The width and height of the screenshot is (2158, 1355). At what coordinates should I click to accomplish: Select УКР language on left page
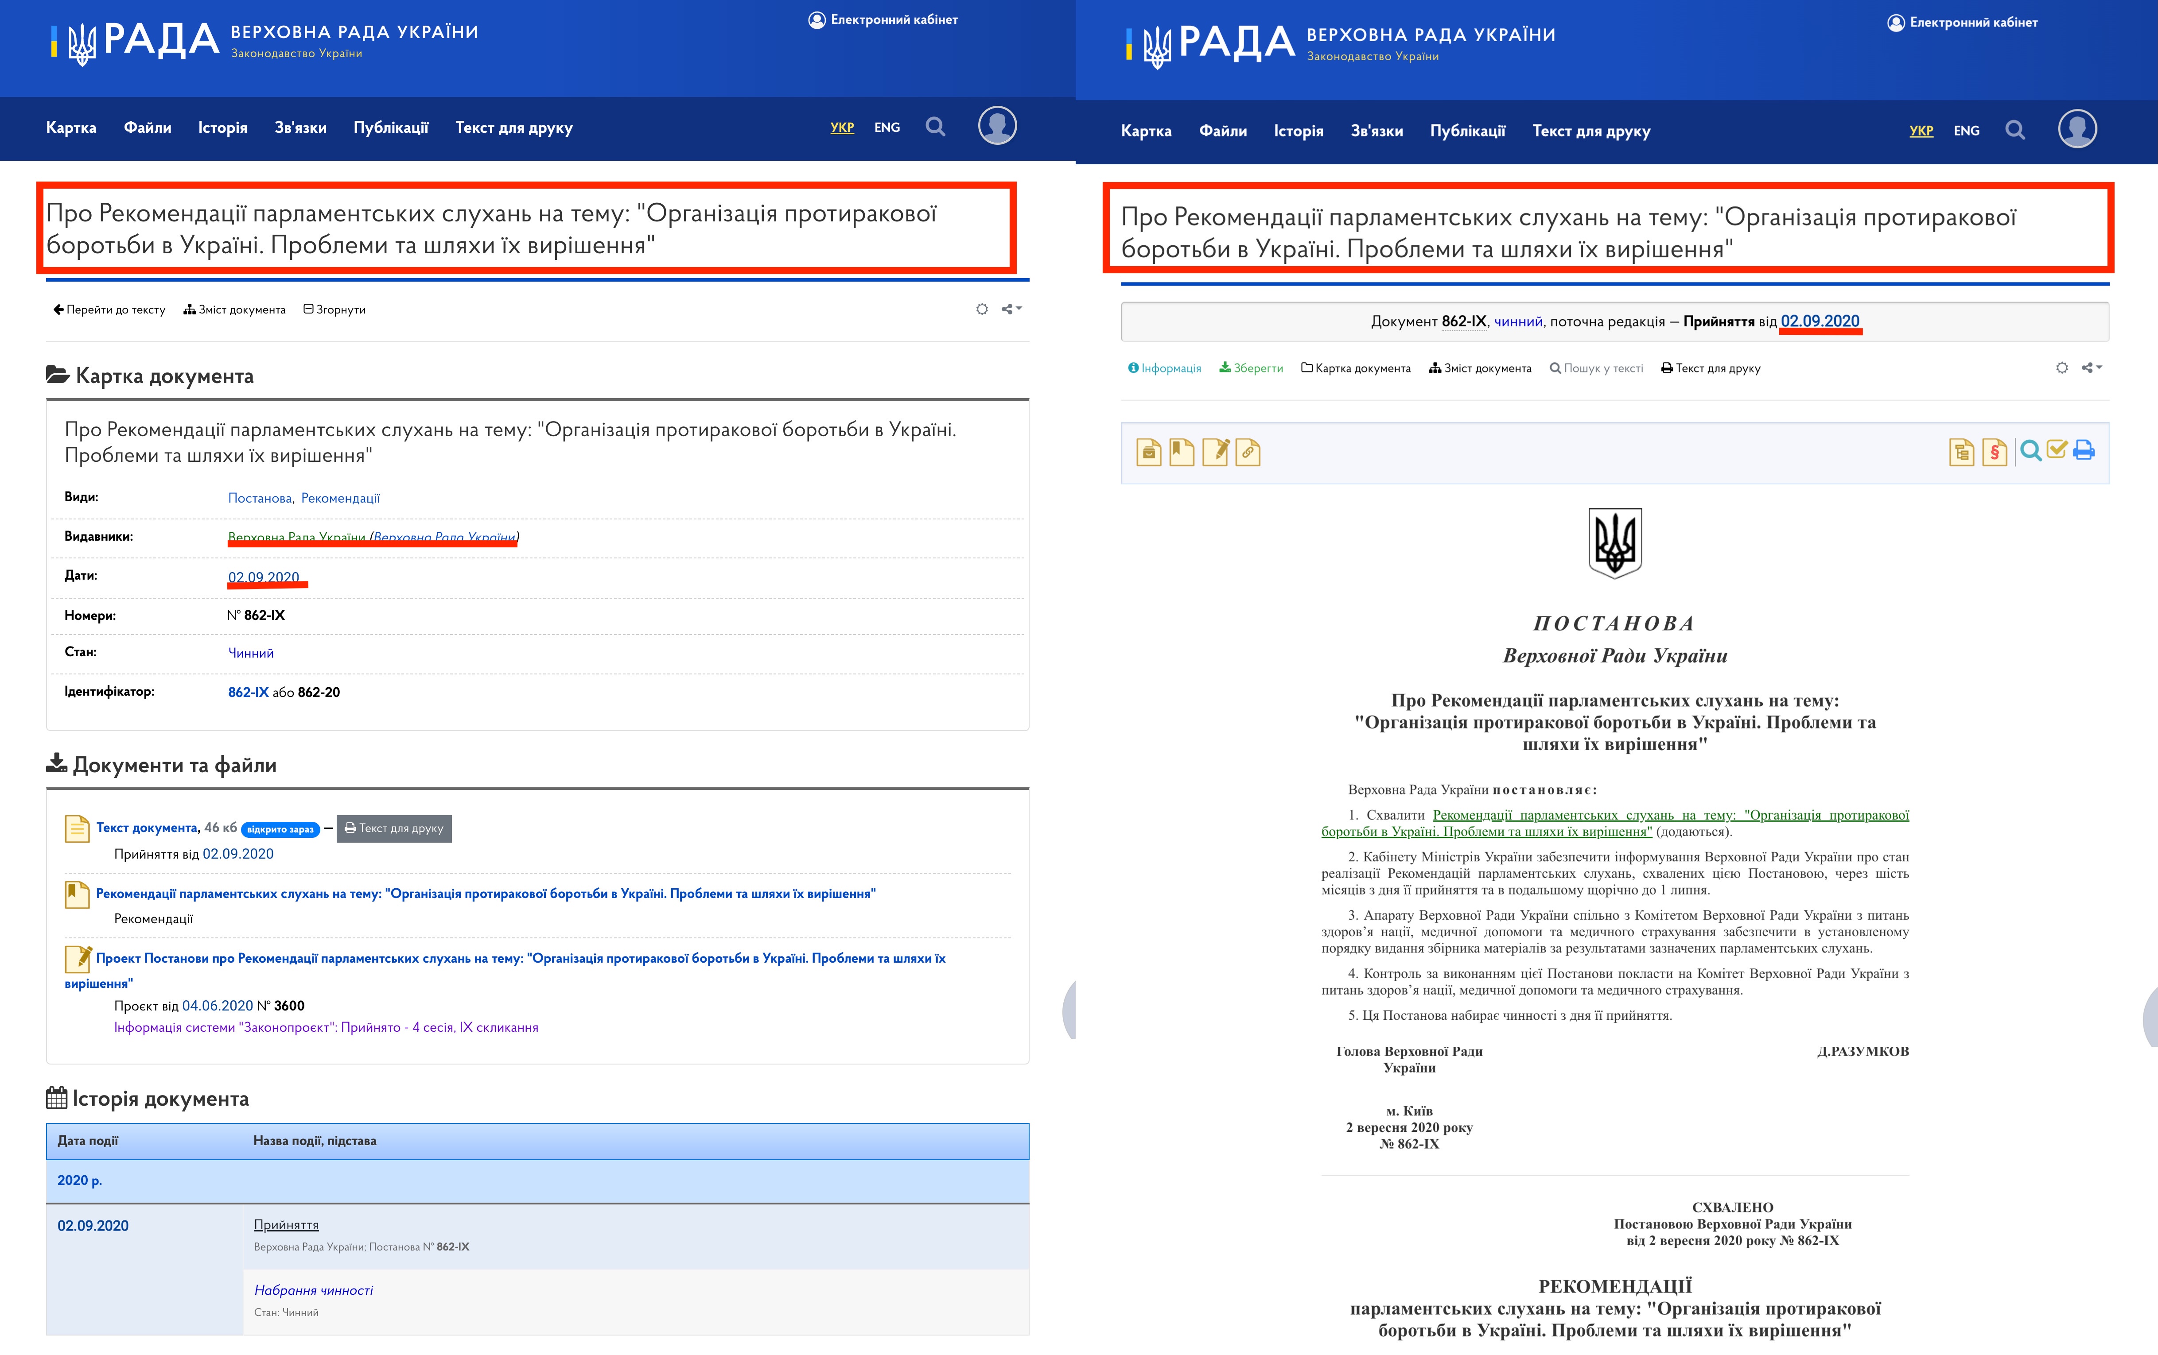point(841,127)
